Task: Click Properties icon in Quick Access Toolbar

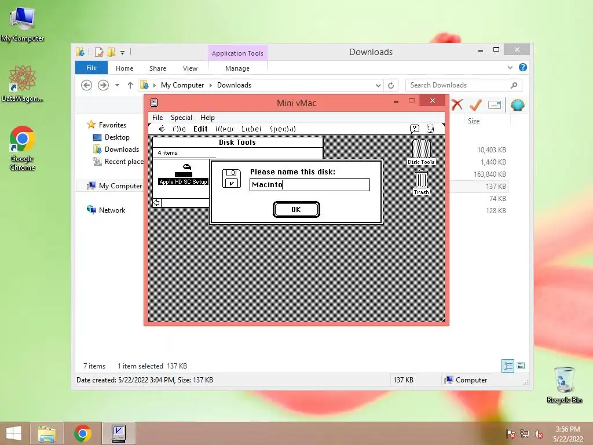Action: tap(99, 52)
